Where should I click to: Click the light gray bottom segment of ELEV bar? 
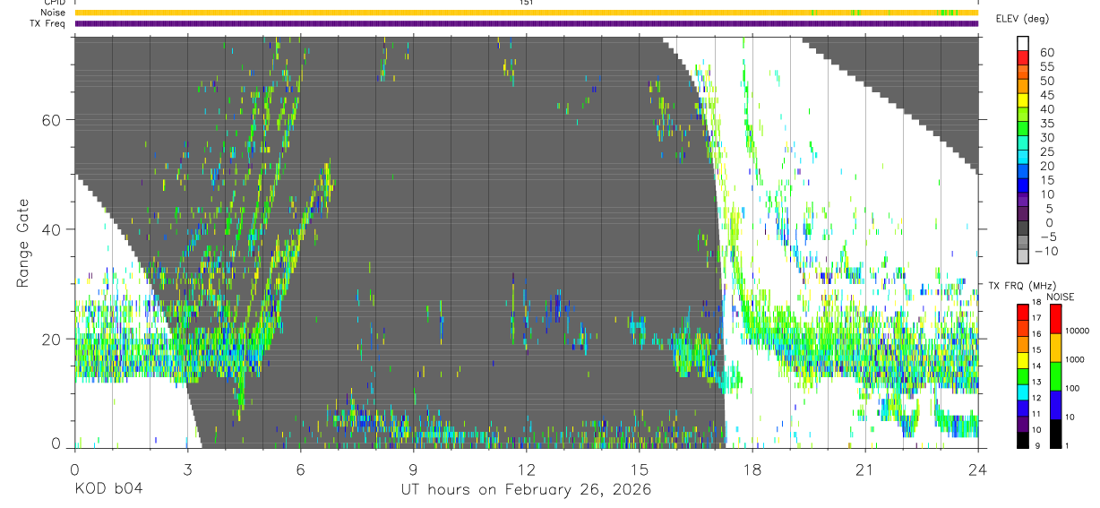pyautogui.click(x=1023, y=256)
